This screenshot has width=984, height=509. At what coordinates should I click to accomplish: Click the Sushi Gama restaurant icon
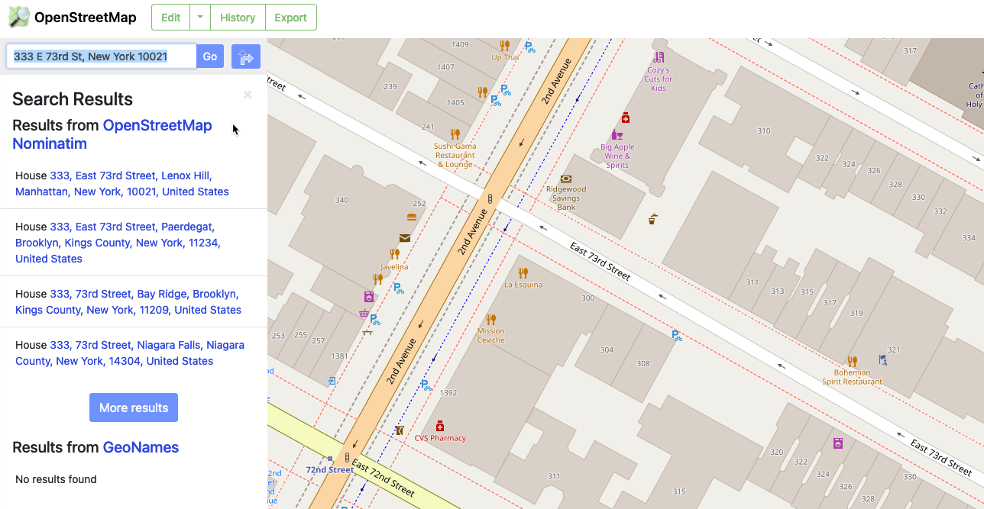coord(455,133)
